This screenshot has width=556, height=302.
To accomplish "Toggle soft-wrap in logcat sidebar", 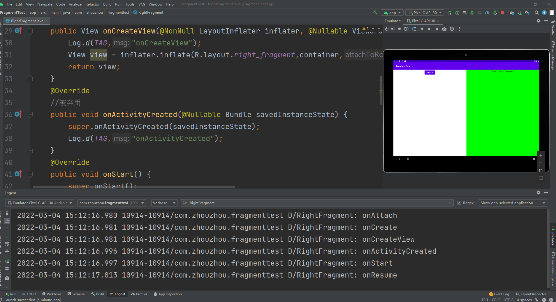I will (x=7, y=244).
